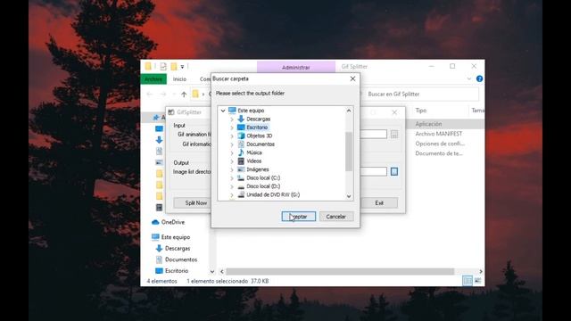Expand the Música node
The width and height of the screenshot is (571, 321).
click(232, 152)
